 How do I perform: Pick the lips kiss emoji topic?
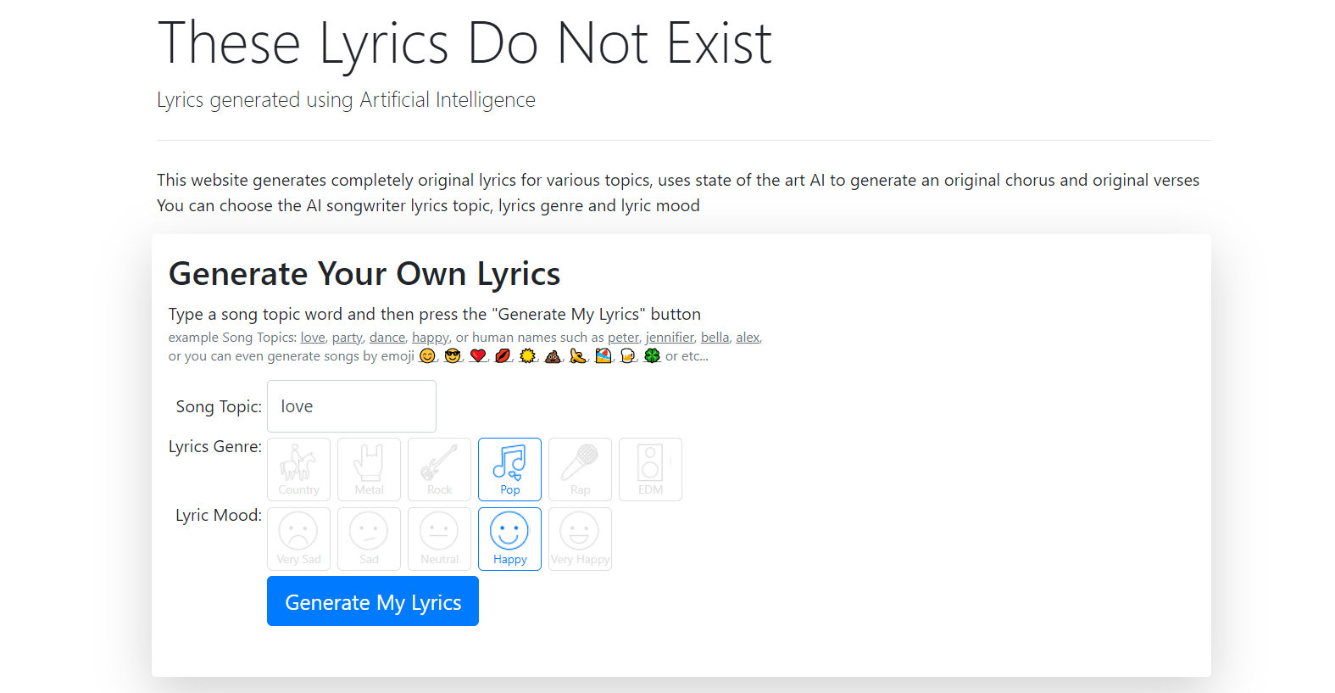coord(503,356)
